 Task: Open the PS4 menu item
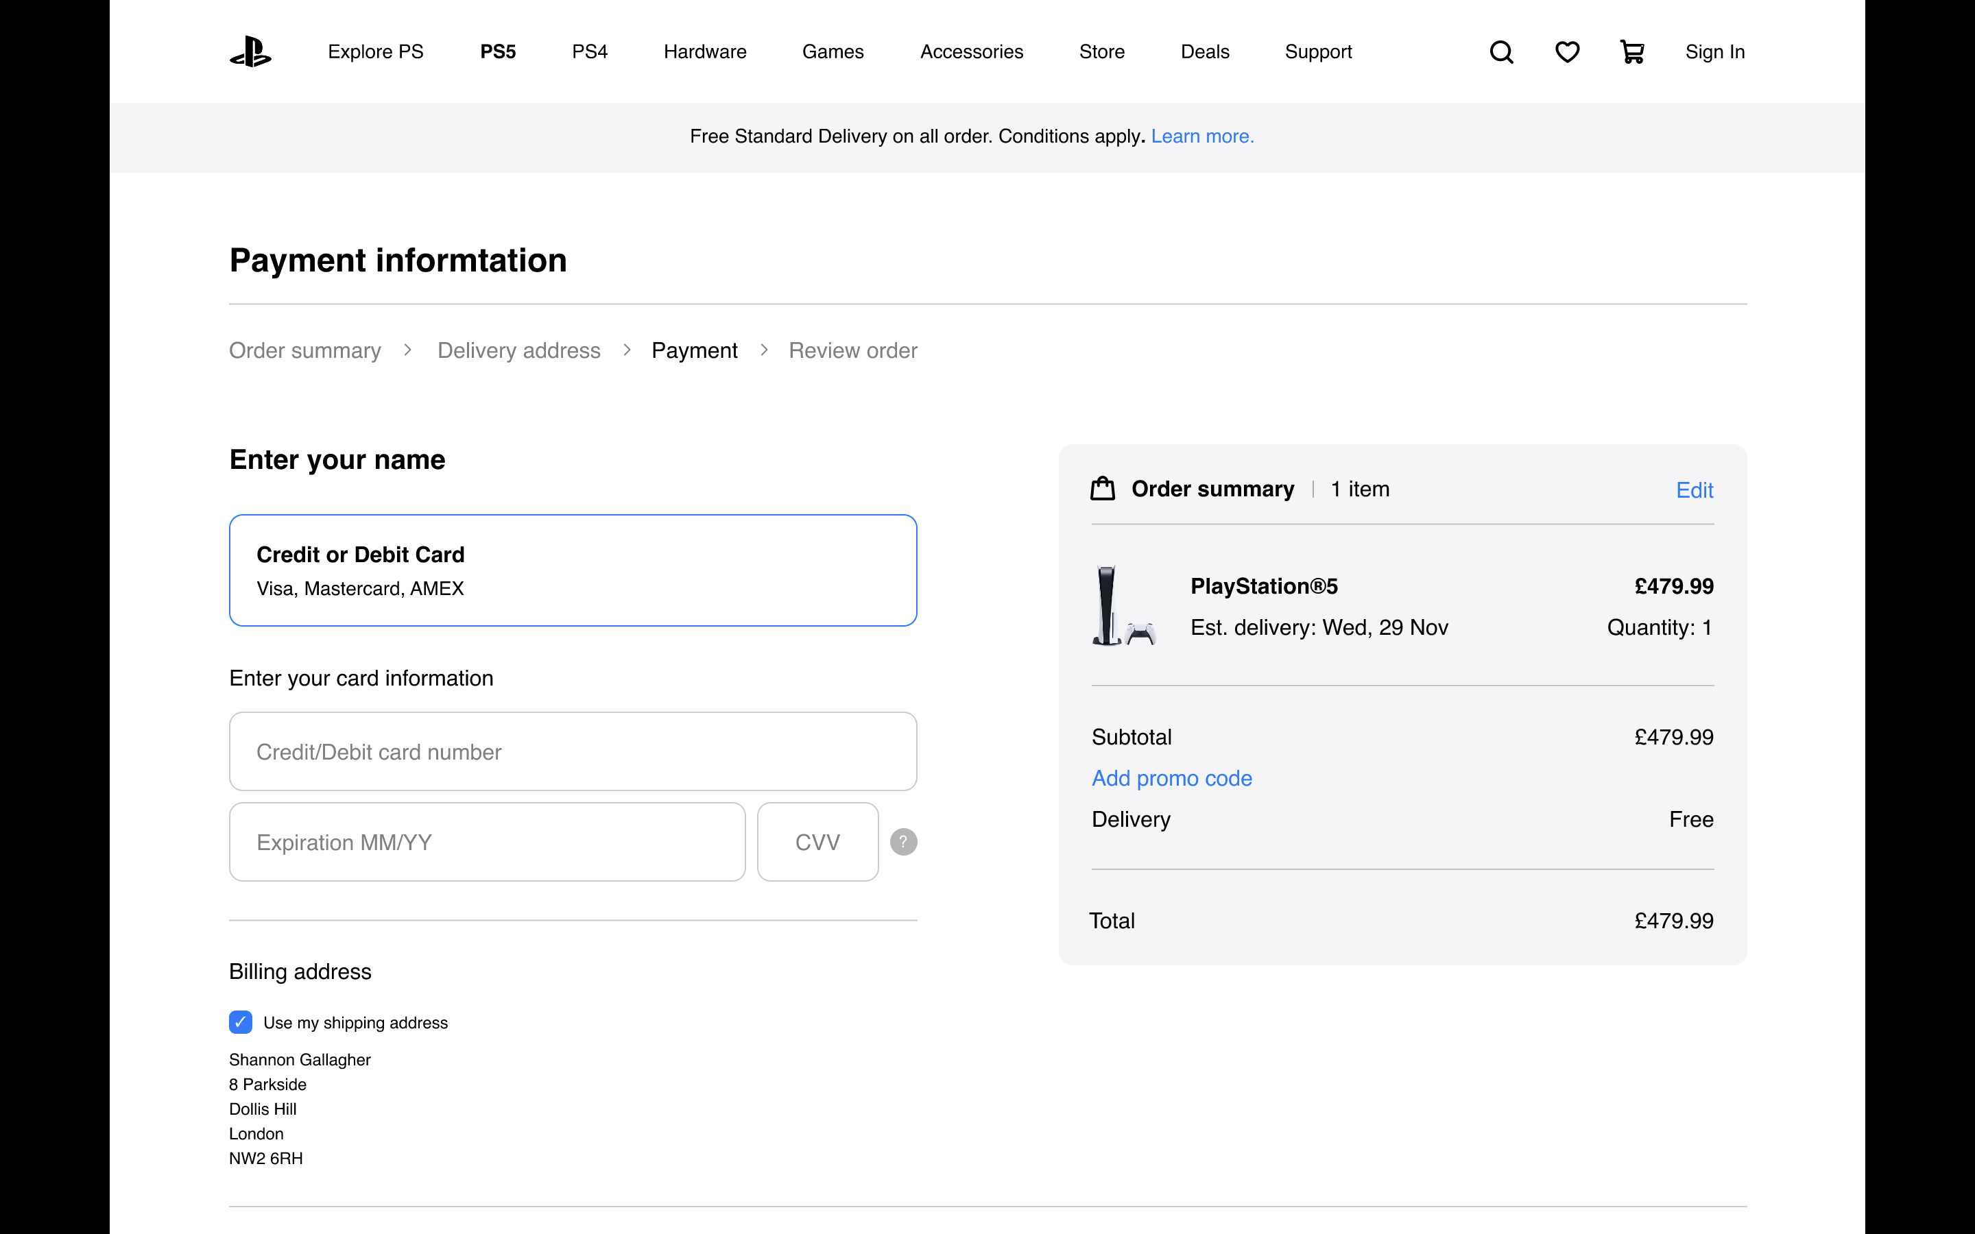(590, 51)
